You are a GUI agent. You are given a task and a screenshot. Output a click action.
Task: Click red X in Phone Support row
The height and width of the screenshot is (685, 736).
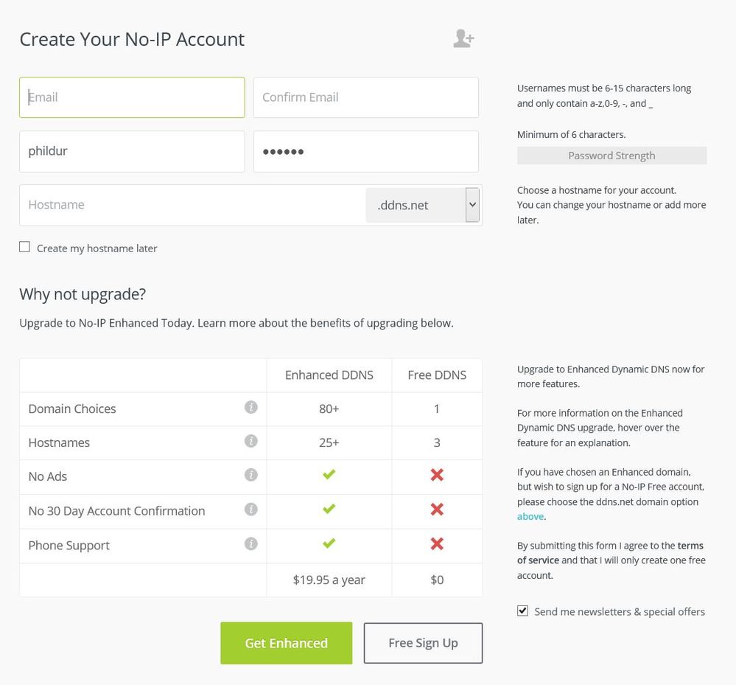click(437, 544)
